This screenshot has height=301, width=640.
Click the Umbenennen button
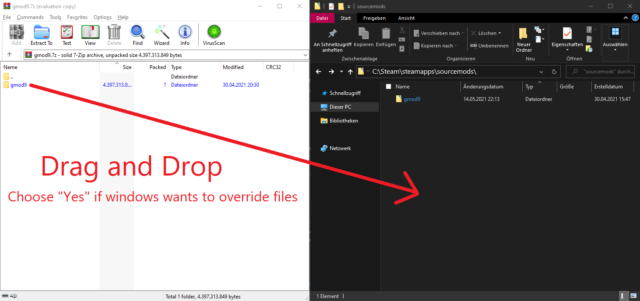490,46
